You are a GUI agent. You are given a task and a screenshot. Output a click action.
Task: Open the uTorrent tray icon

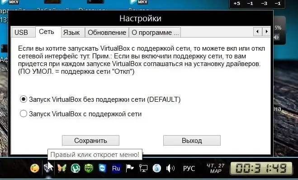75,168
